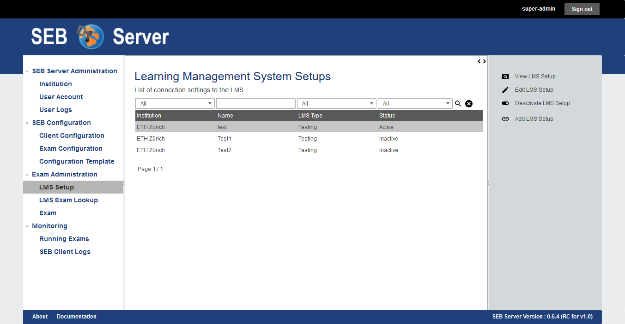Image resolution: width=625 pixels, height=324 pixels.
Task: Clear the filters with the X icon
Action: tap(469, 104)
